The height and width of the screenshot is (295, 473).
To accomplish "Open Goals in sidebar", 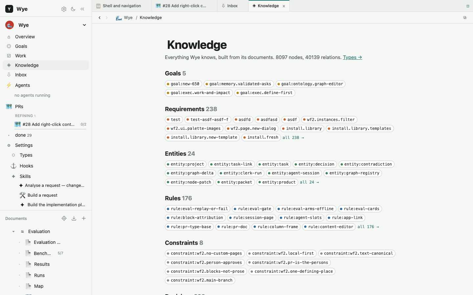I will (46, 46).
